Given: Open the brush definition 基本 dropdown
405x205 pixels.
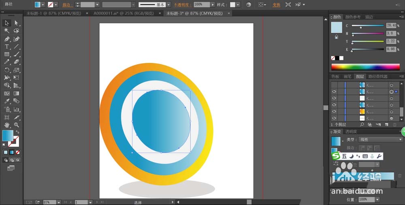Looking at the screenshot, I should pyautogui.click(x=168, y=4).
